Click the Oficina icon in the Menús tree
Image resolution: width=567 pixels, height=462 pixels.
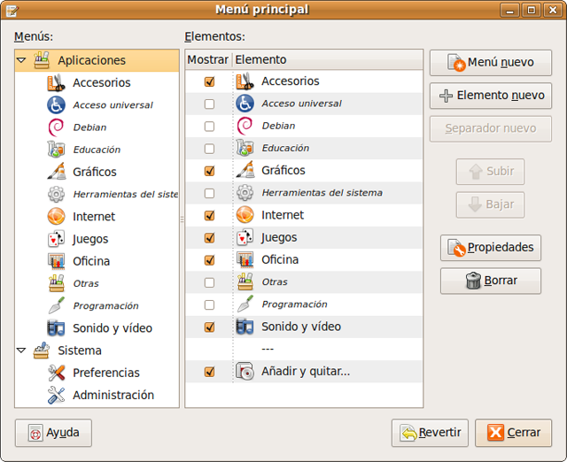tap(56, 261)
